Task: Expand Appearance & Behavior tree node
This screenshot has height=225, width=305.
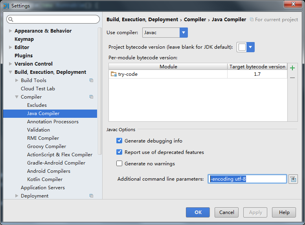Action: point(11,31)
